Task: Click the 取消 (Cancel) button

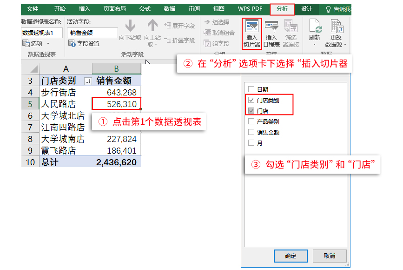Action: coord(330,256)
